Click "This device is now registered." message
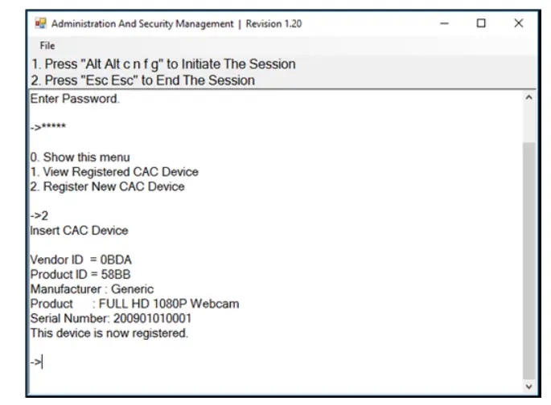551x405 pixels. coord(109,333)
